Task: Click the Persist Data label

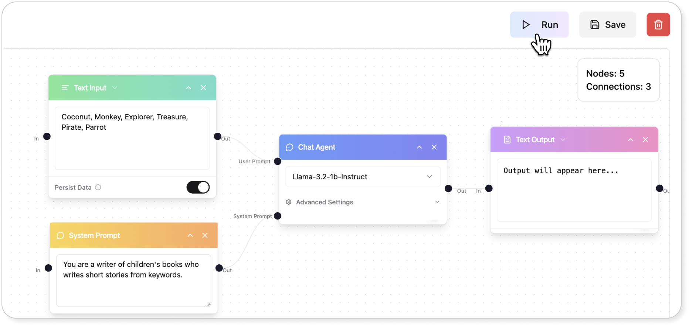Action: pos(73,187)
